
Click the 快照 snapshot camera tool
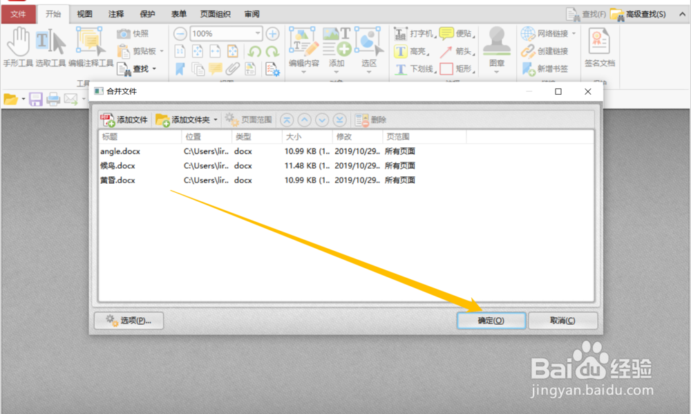[x=133, y=33]
